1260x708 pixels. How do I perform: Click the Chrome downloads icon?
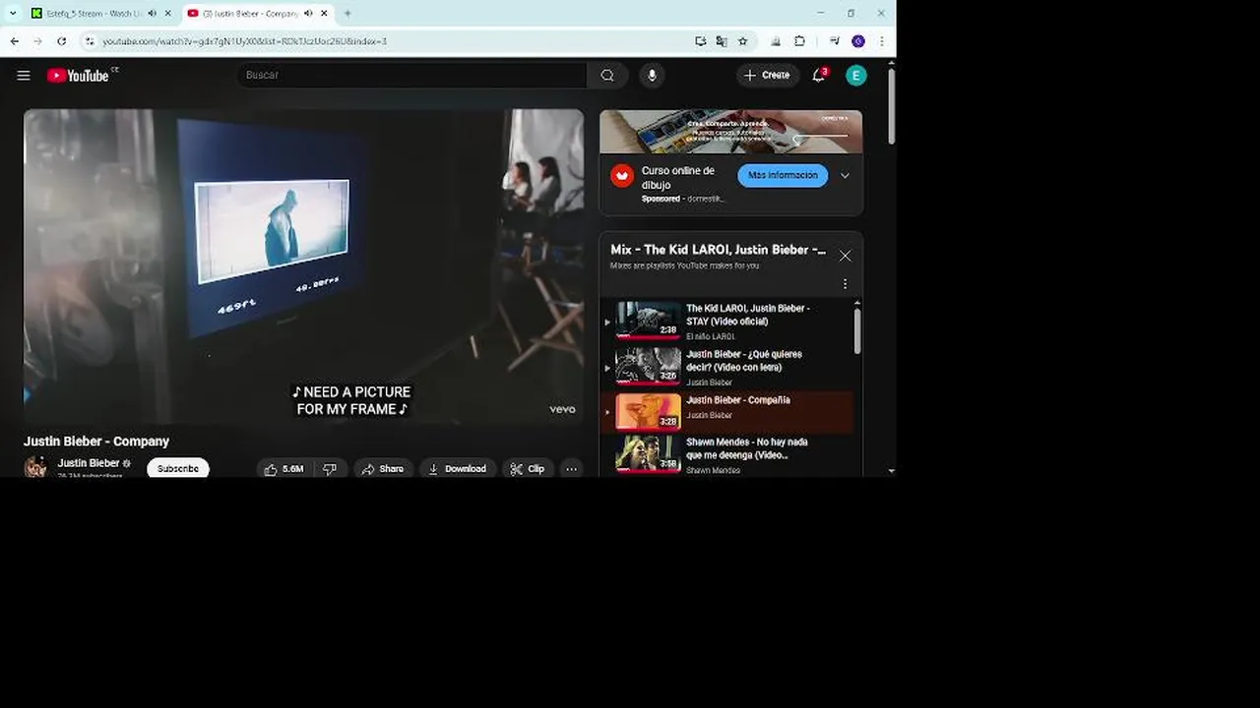[x=776, y=41]
